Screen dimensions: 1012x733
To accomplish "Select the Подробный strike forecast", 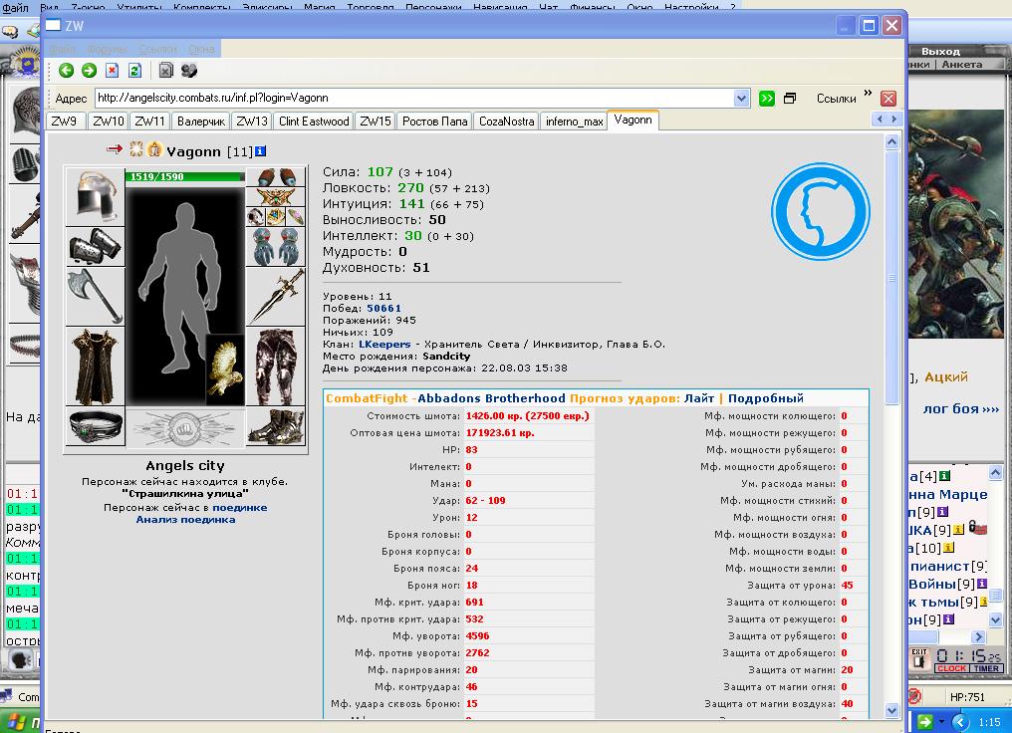I will click(765, 398).
